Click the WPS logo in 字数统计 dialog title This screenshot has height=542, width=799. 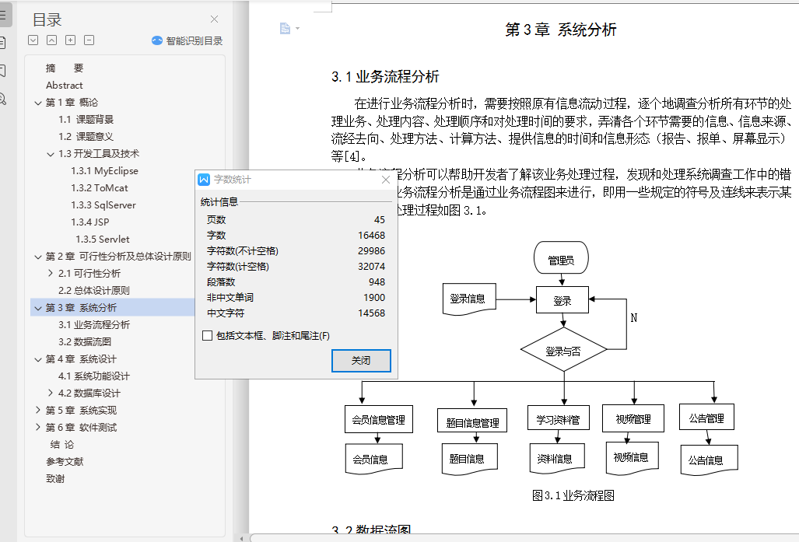point(204,180)
